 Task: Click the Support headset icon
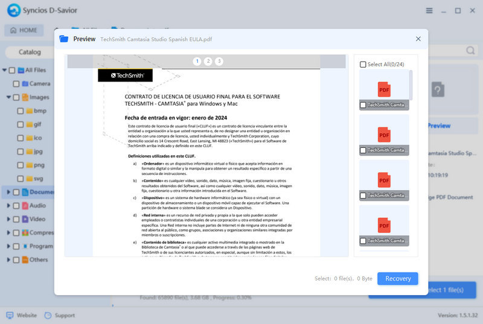[x=48, y=315]
